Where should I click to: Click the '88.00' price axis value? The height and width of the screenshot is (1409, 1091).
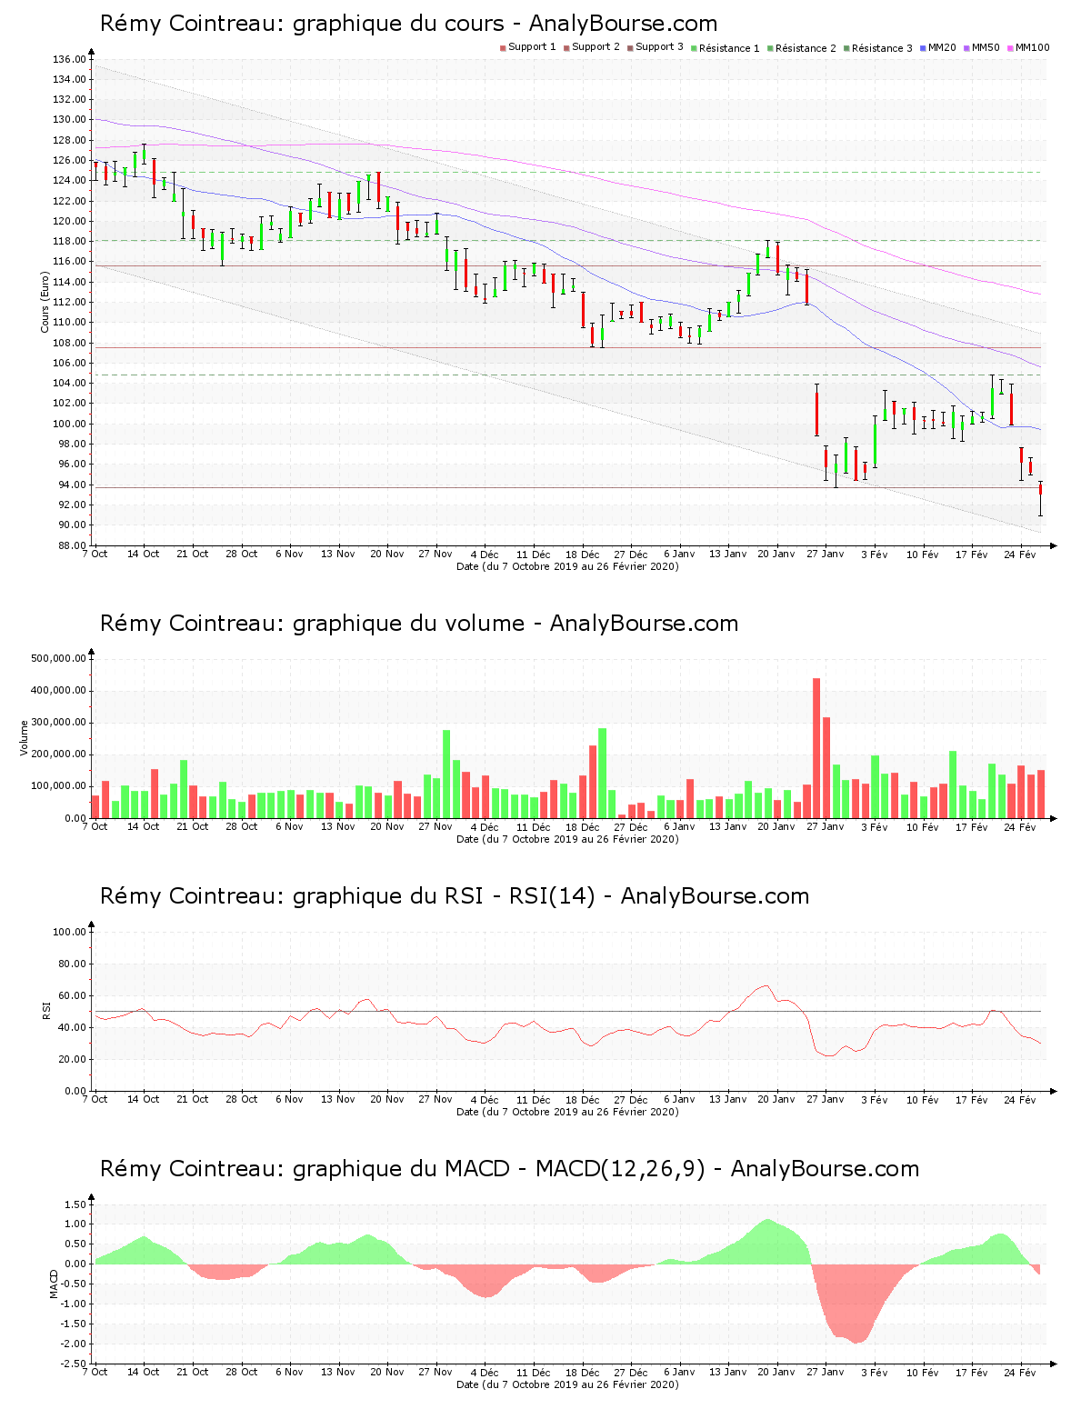pyautogui.click(x=72, y=545)
